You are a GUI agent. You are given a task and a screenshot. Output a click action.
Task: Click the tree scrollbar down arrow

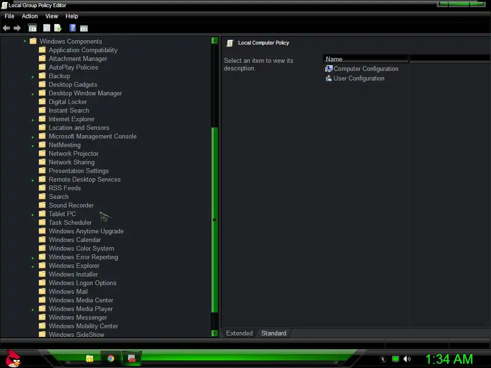click(214, 333)
